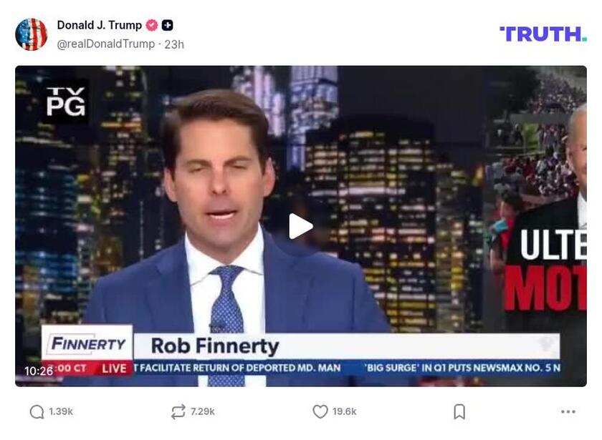The height and width of the screenshot is (440, 602).
Task: Click the FINNERTY show logo in video
Action: pos(88,343)
